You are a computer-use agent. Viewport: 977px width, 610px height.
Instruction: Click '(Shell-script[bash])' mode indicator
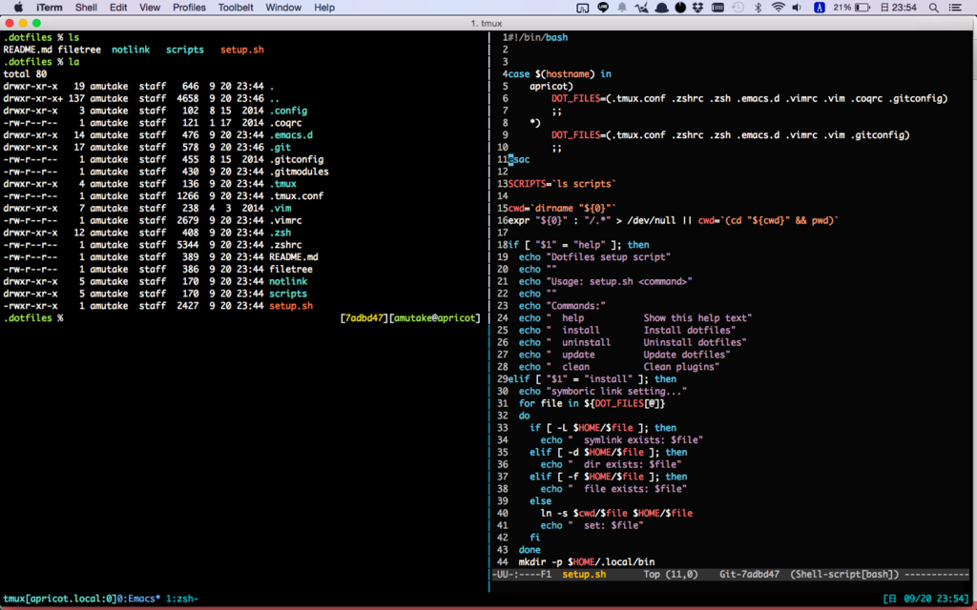(844, 575)
